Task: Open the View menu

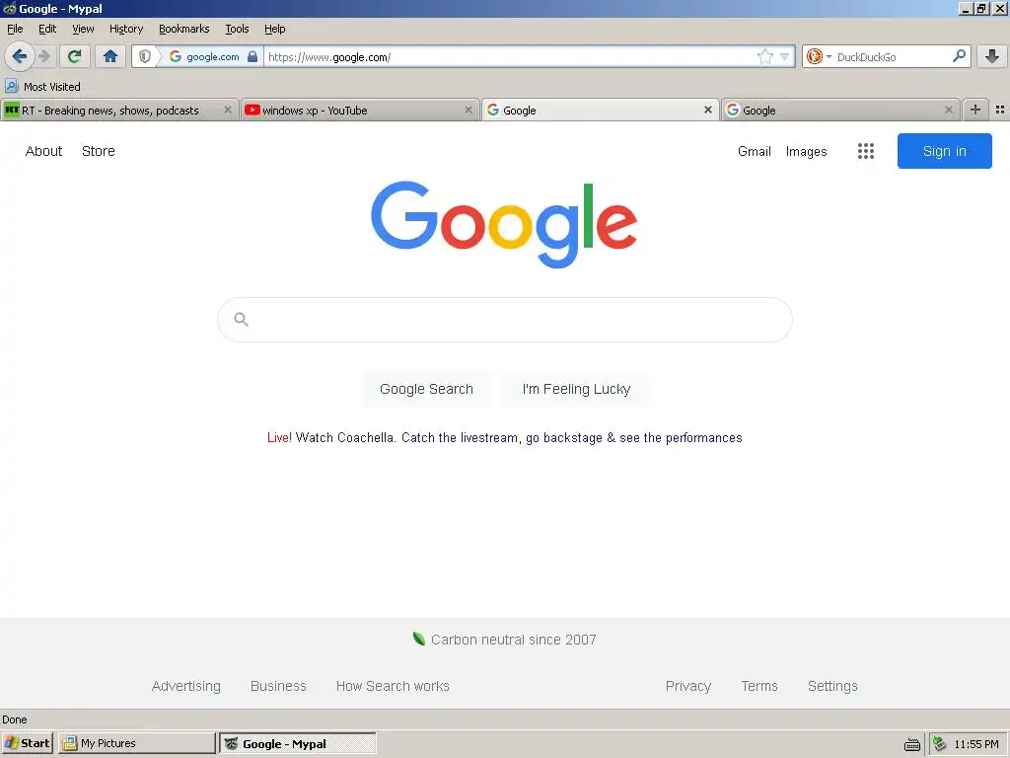Action: click(83, 29)
